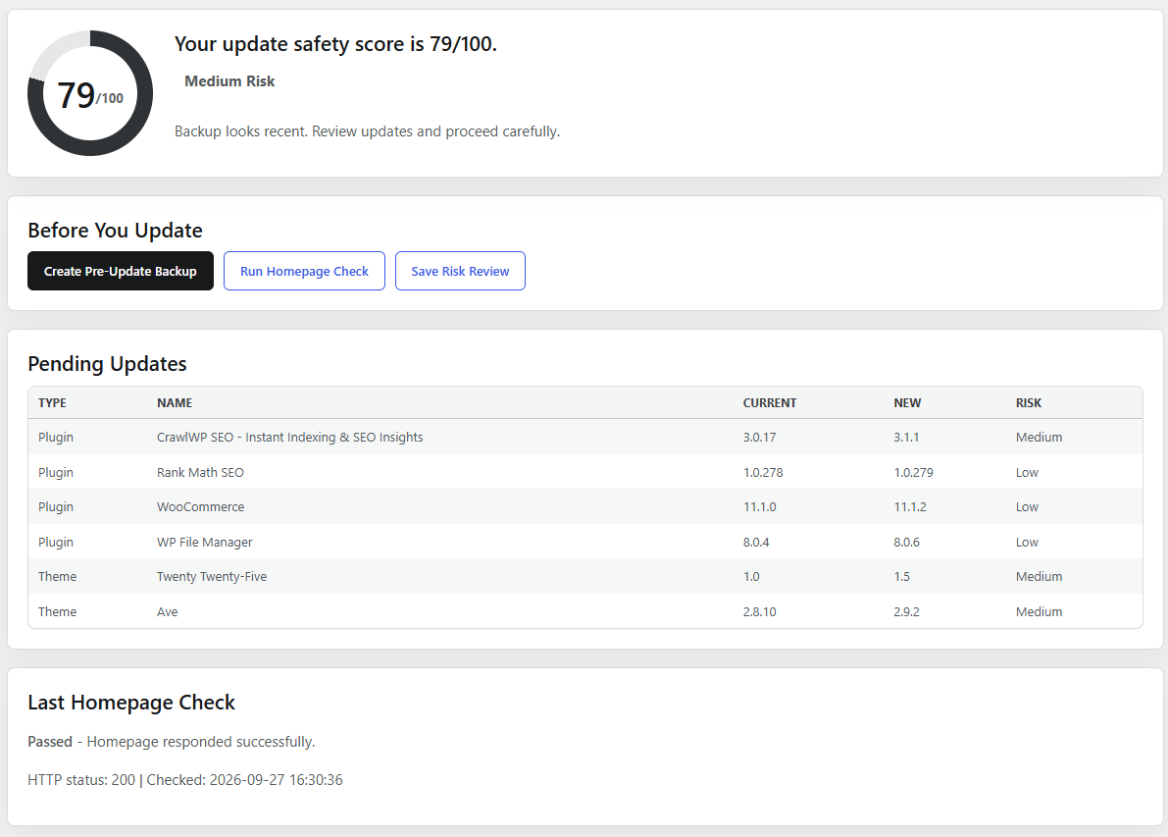Click the NAME column header

[x=175, y=402]
